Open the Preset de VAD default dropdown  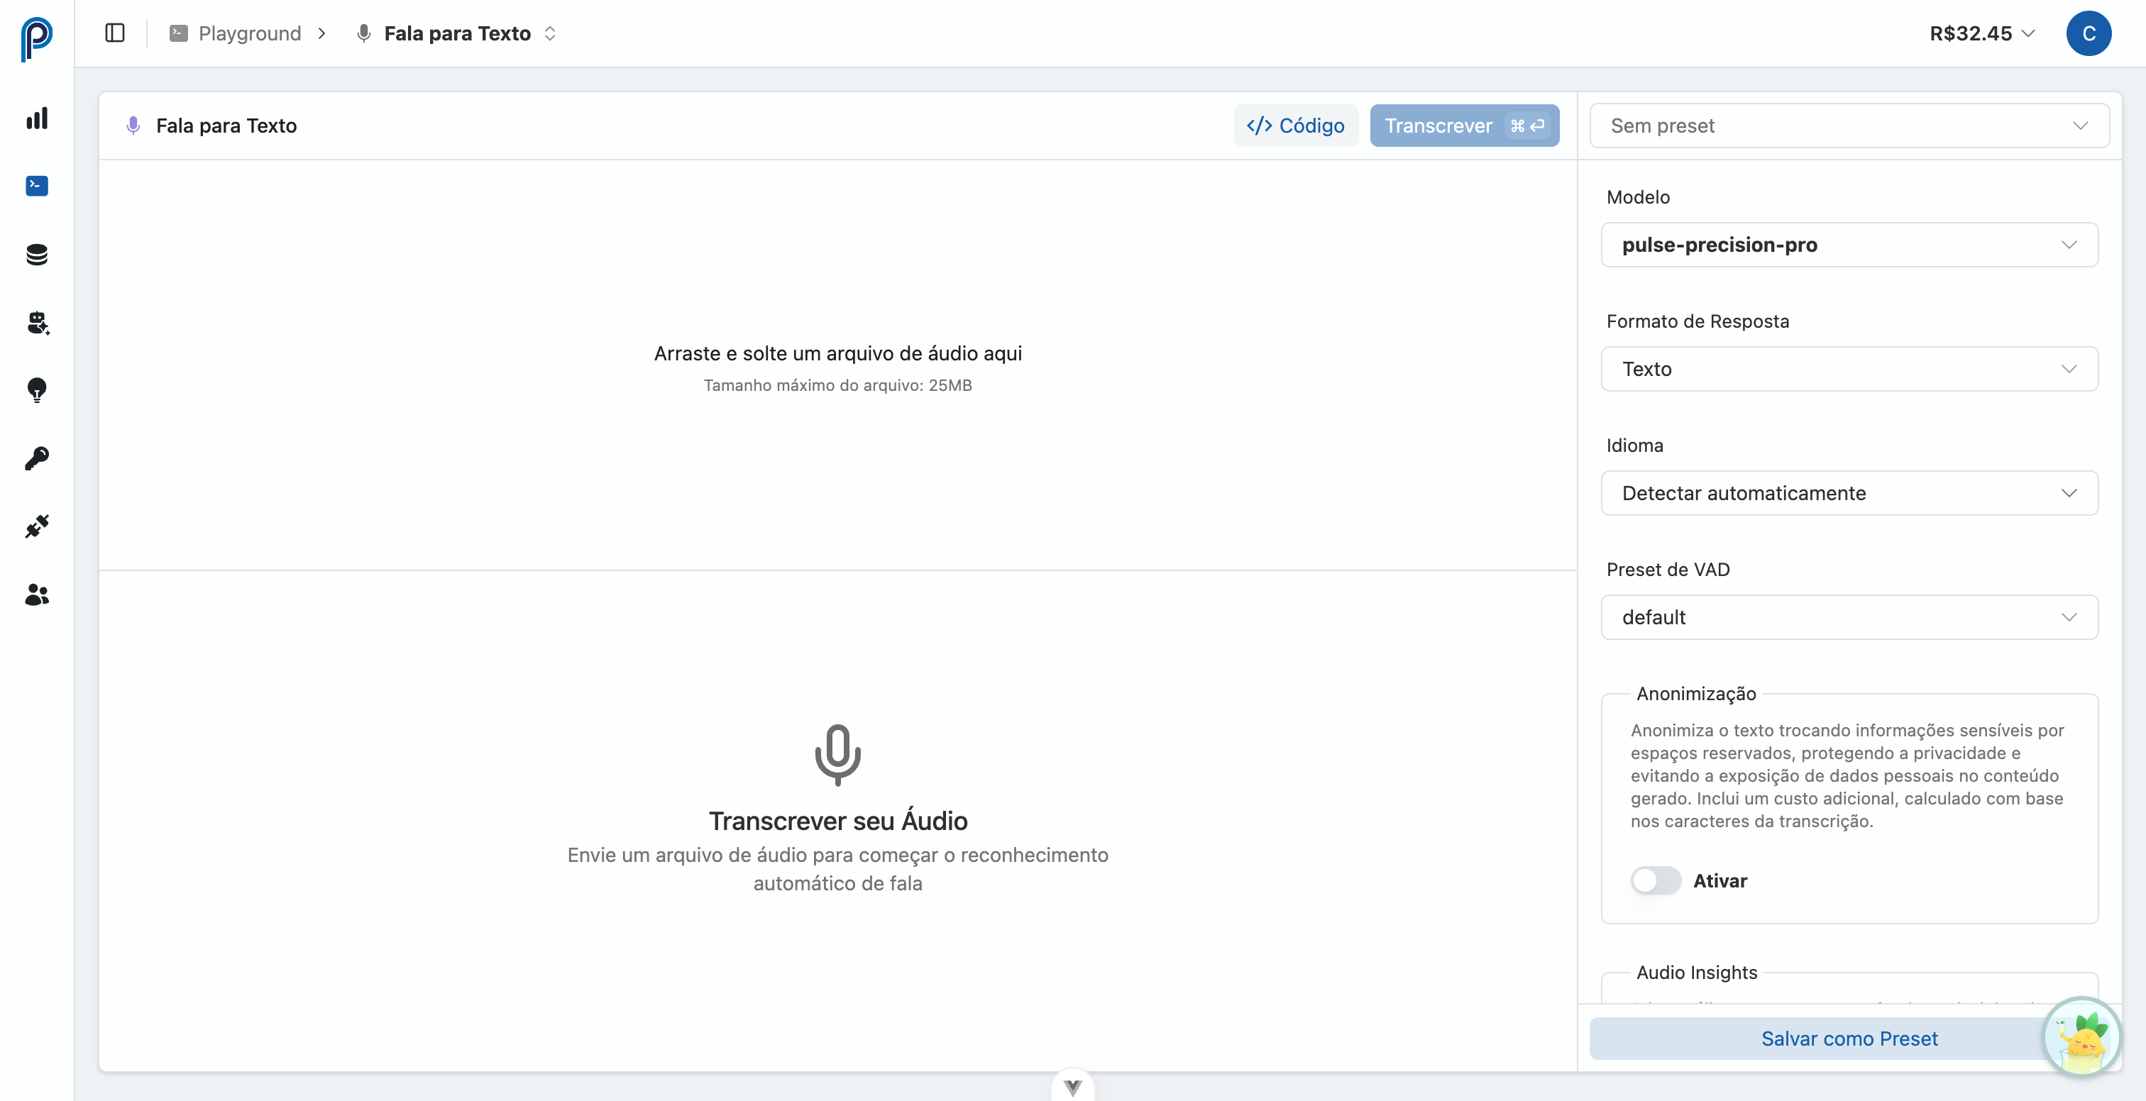point(1849,617)
